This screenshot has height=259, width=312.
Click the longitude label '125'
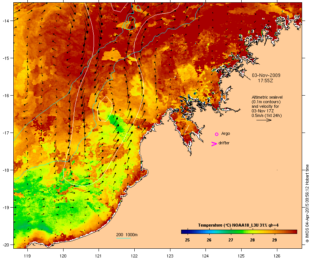point(241,256)
